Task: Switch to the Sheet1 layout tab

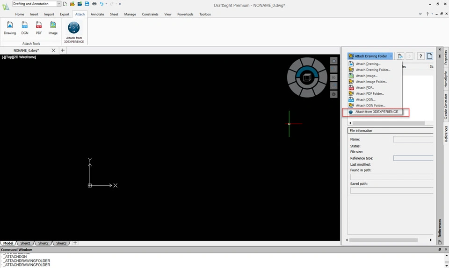Action: pyautogui.click(x=25, y=243)
